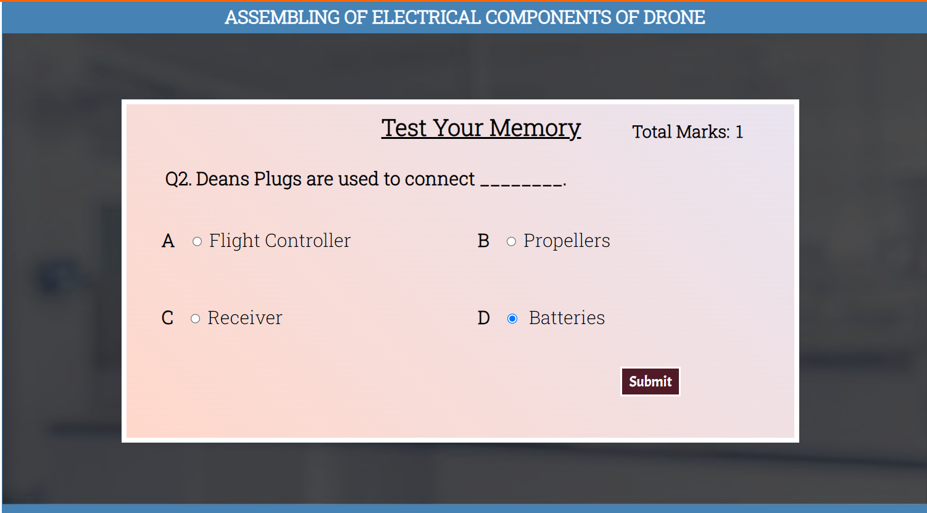
Task: Click the 'Assembling of Electrical Components of Drone' header
Action: pos(464,17)
